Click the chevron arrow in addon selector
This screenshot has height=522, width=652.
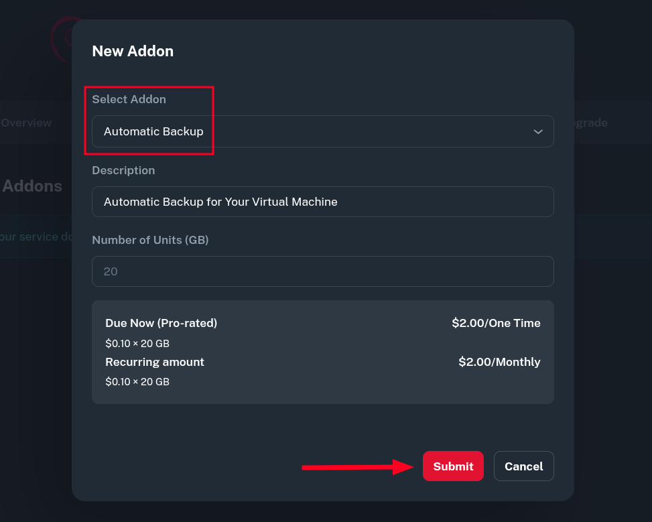pos(537,132)
